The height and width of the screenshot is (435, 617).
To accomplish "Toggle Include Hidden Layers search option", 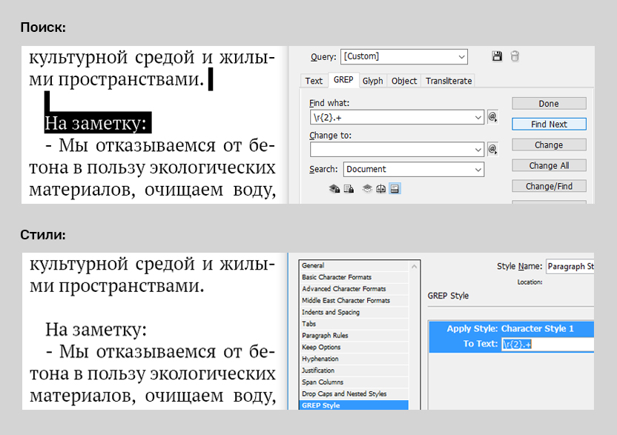I will point(367,189).
